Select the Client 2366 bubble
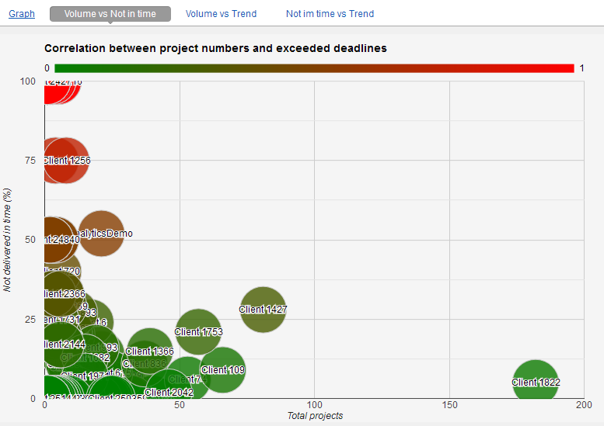604x426 pixels. point(59,294)
